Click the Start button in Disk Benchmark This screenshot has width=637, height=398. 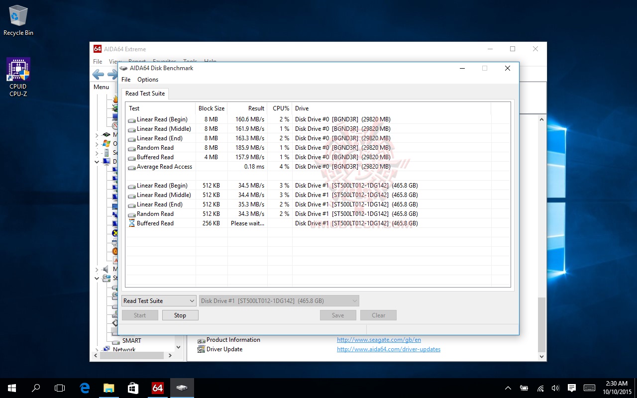[x=140, y=315]
